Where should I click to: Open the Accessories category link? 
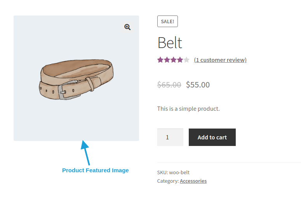coord(193,181)
